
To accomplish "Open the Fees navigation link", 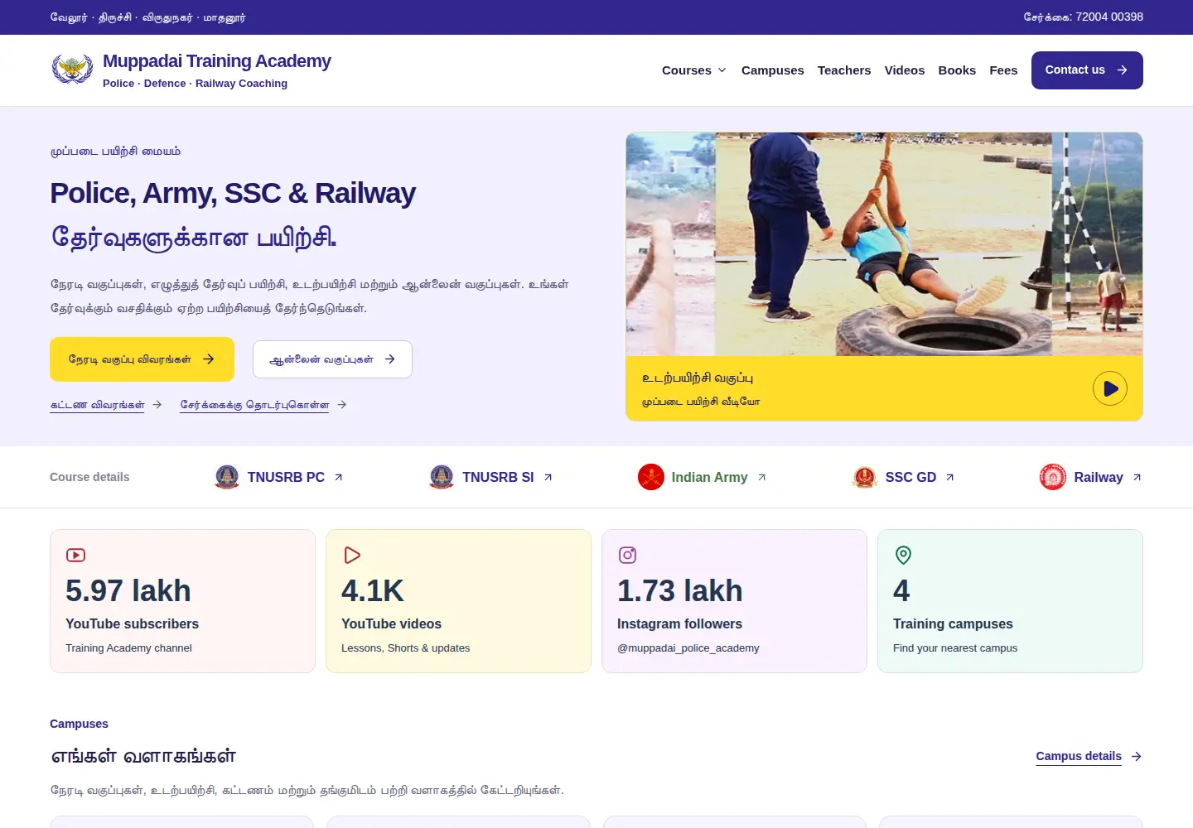I will [1003, 70].
